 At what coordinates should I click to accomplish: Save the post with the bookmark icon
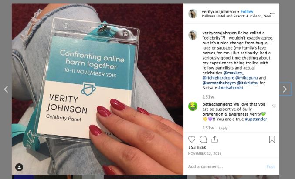click(272, 139)
